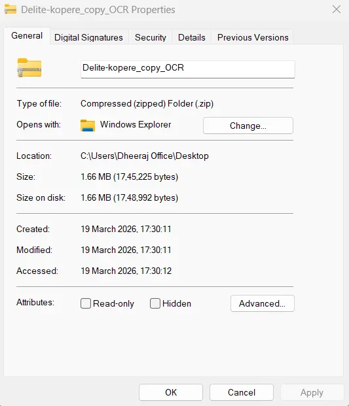Switch to the Digital Signatures tab
Image resolution: width=349 pixels, height=406 pixels.
88,37
